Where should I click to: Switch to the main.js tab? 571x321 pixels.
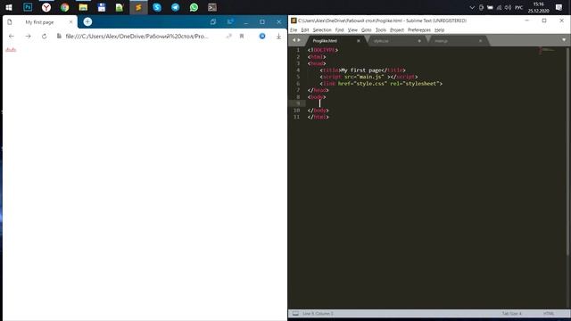point(442,41)
